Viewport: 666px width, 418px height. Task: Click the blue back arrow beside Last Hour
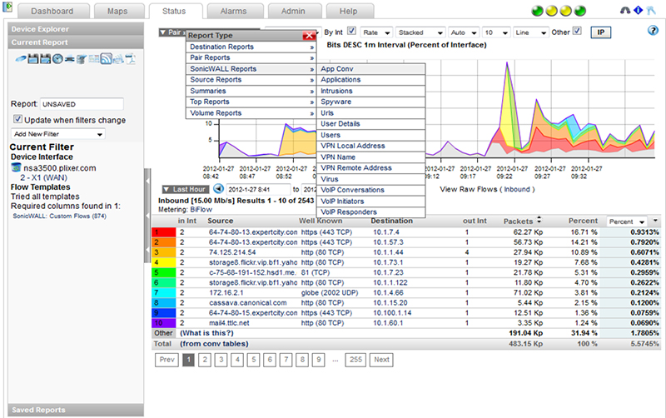point(218,189)
